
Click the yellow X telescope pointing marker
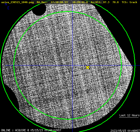tap(88, 68)
